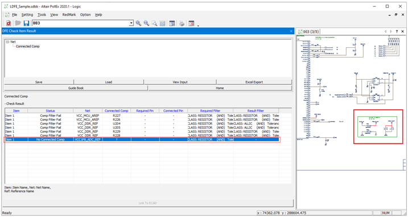Screen dimensions: 408x217
Task: Click the Save button
Action: pos(39,82)
